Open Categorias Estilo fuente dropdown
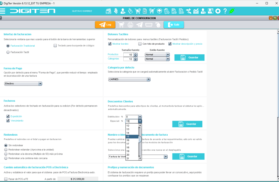 coord(157,59)
